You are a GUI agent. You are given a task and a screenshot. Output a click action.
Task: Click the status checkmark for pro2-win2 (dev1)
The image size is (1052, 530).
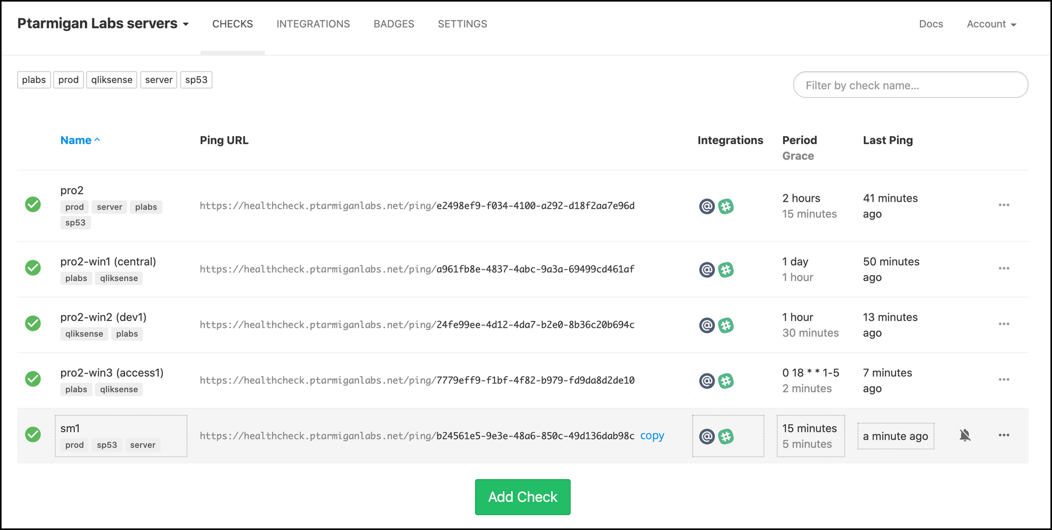tap(33, 323)
